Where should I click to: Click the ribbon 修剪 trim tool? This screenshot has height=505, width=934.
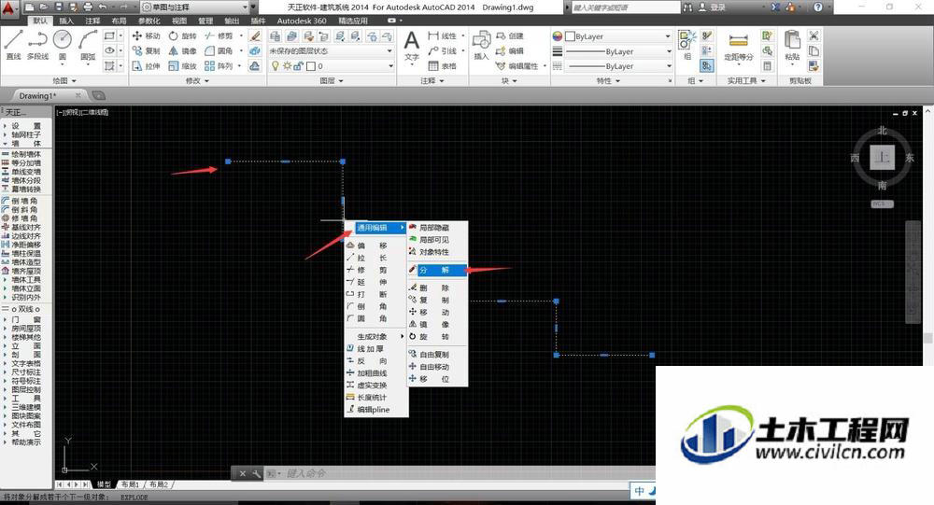click(219, 35)
